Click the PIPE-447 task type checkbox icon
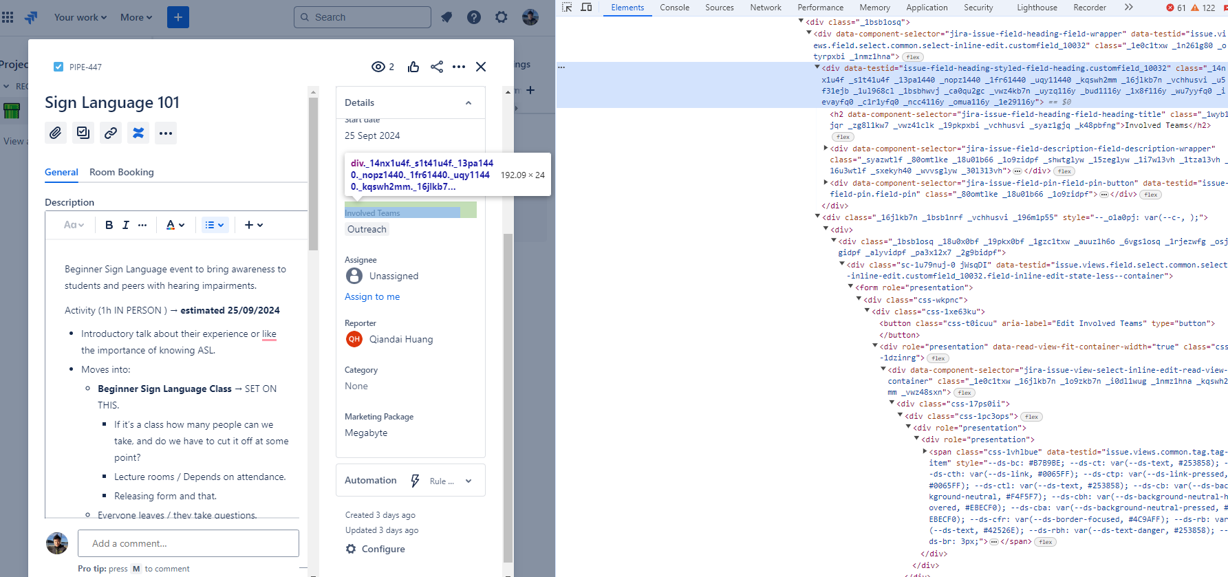This screenshot has width=1228, height=577. pos(58,67)
